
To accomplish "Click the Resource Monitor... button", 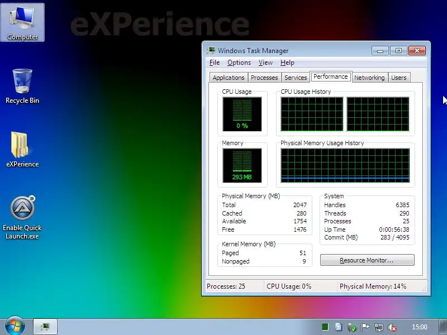I will 367,260.
